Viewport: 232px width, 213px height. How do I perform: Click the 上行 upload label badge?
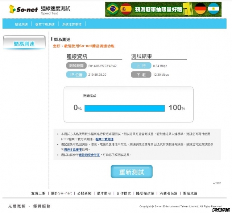point(141,66)
